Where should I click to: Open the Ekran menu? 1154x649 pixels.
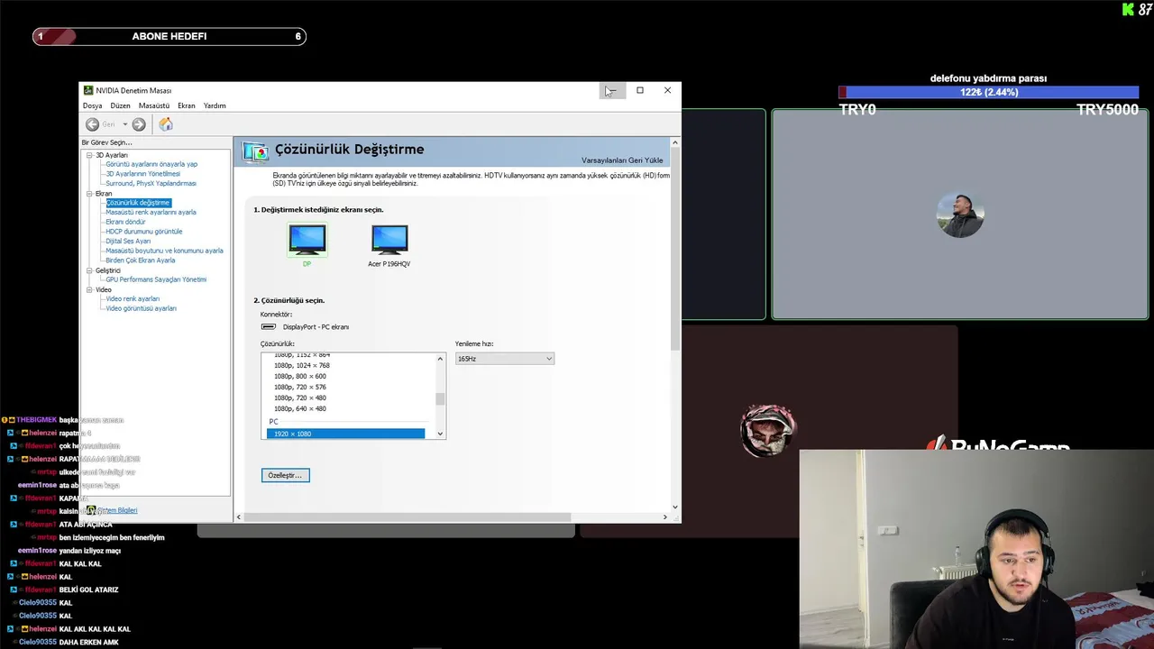tap(187, 105)
